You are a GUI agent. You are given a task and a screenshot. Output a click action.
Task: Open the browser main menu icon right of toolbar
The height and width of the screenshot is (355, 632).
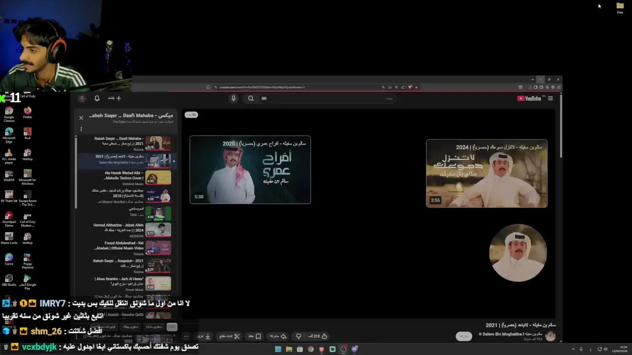[558, 87]
